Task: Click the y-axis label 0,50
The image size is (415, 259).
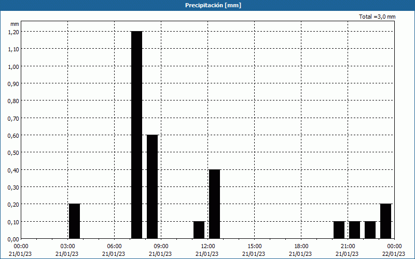Action: (x=13, y=152)
